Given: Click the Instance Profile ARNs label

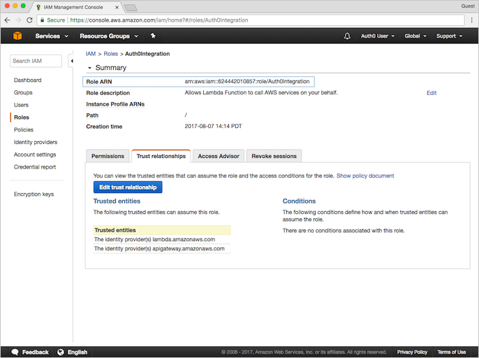Looking at the screenshot, I should pos(115,104).
